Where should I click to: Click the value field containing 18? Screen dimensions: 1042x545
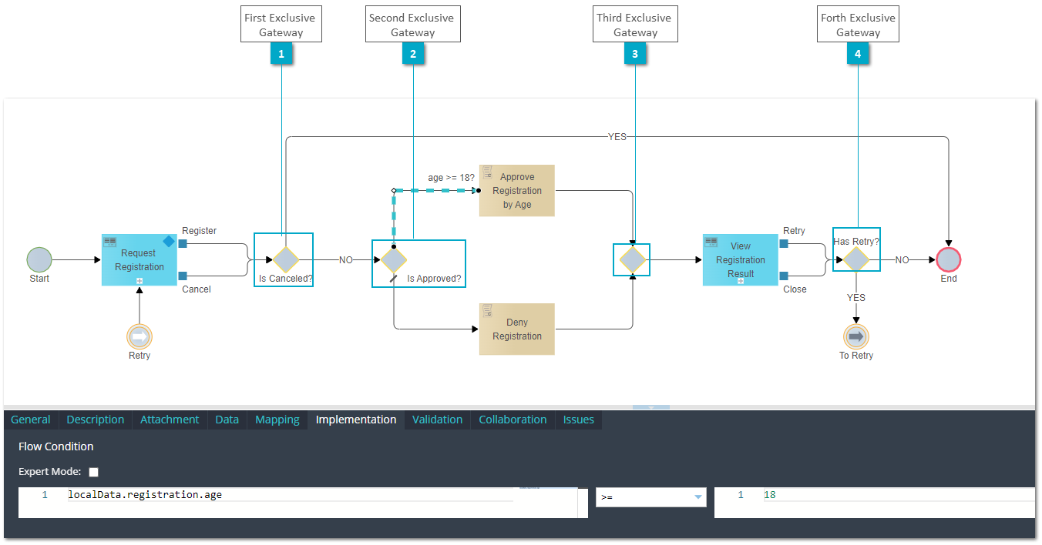tap(875, 502)
